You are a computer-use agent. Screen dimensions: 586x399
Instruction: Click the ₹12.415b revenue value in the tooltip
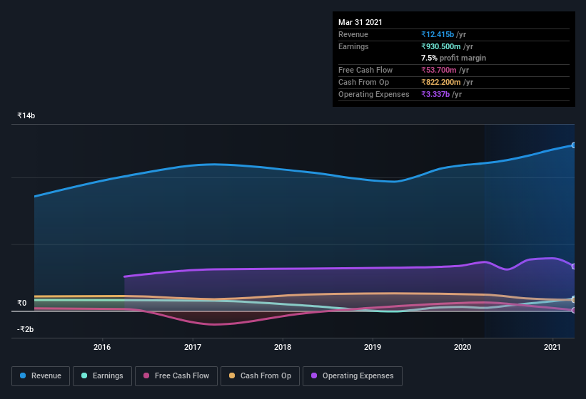[438, 34]
